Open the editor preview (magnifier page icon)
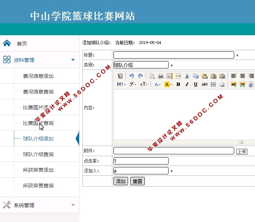Image resolution: width=255 pixels, height=222 pixels. pos(152,76)
